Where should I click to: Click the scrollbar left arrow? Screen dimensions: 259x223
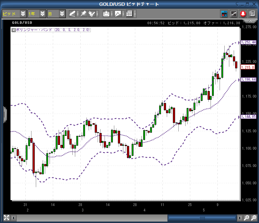coord(14,218)
